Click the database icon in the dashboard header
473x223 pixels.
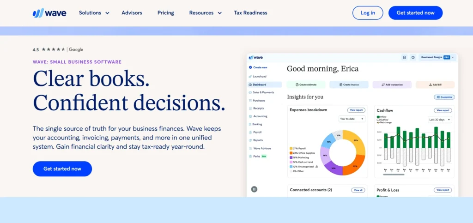404,57
